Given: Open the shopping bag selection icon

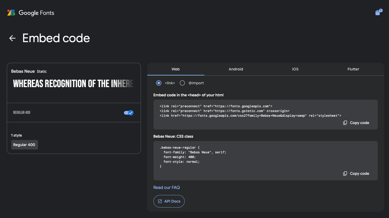Looking at the screenshot, I should coord(379,12).
